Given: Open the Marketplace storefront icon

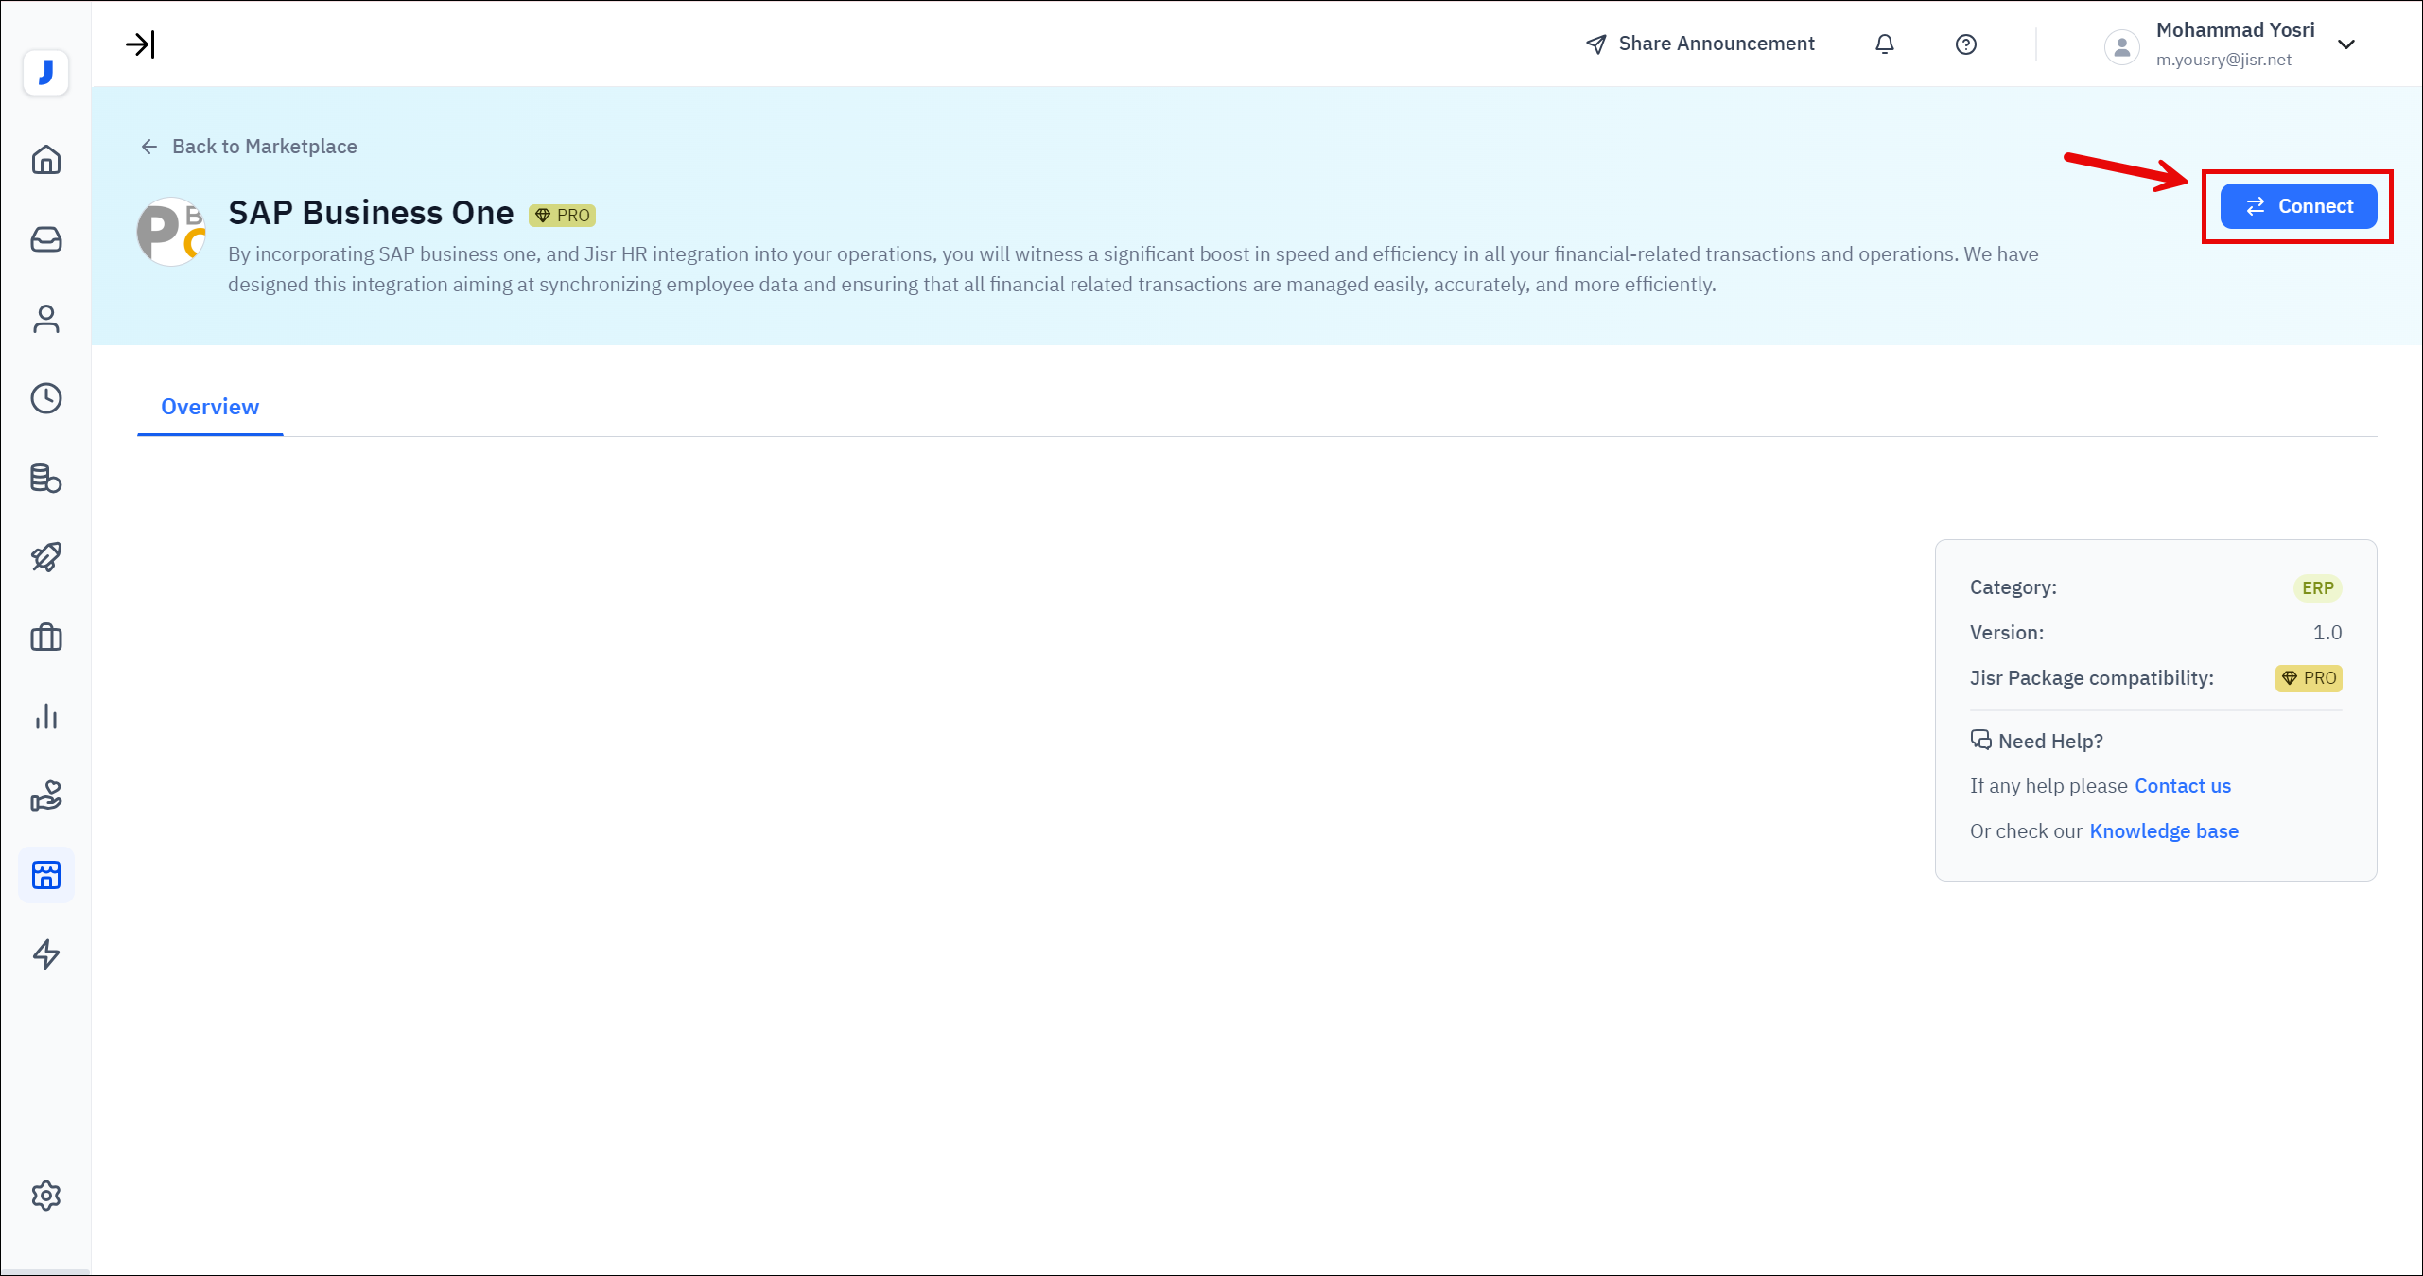Looking at the screenshot, I should pos(45,875).
